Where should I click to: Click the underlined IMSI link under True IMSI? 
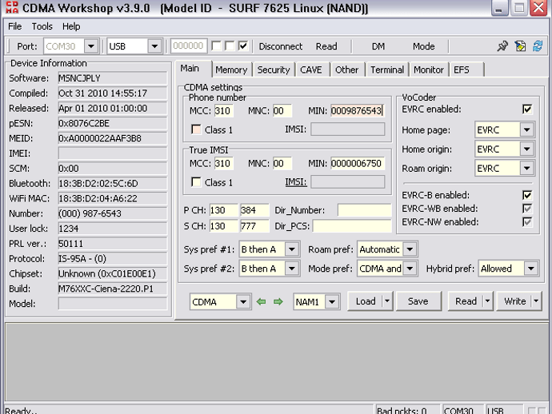pyautogui.click(x=296, y=182)
